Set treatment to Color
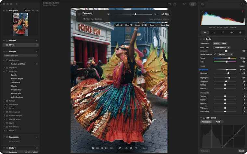 216,43
